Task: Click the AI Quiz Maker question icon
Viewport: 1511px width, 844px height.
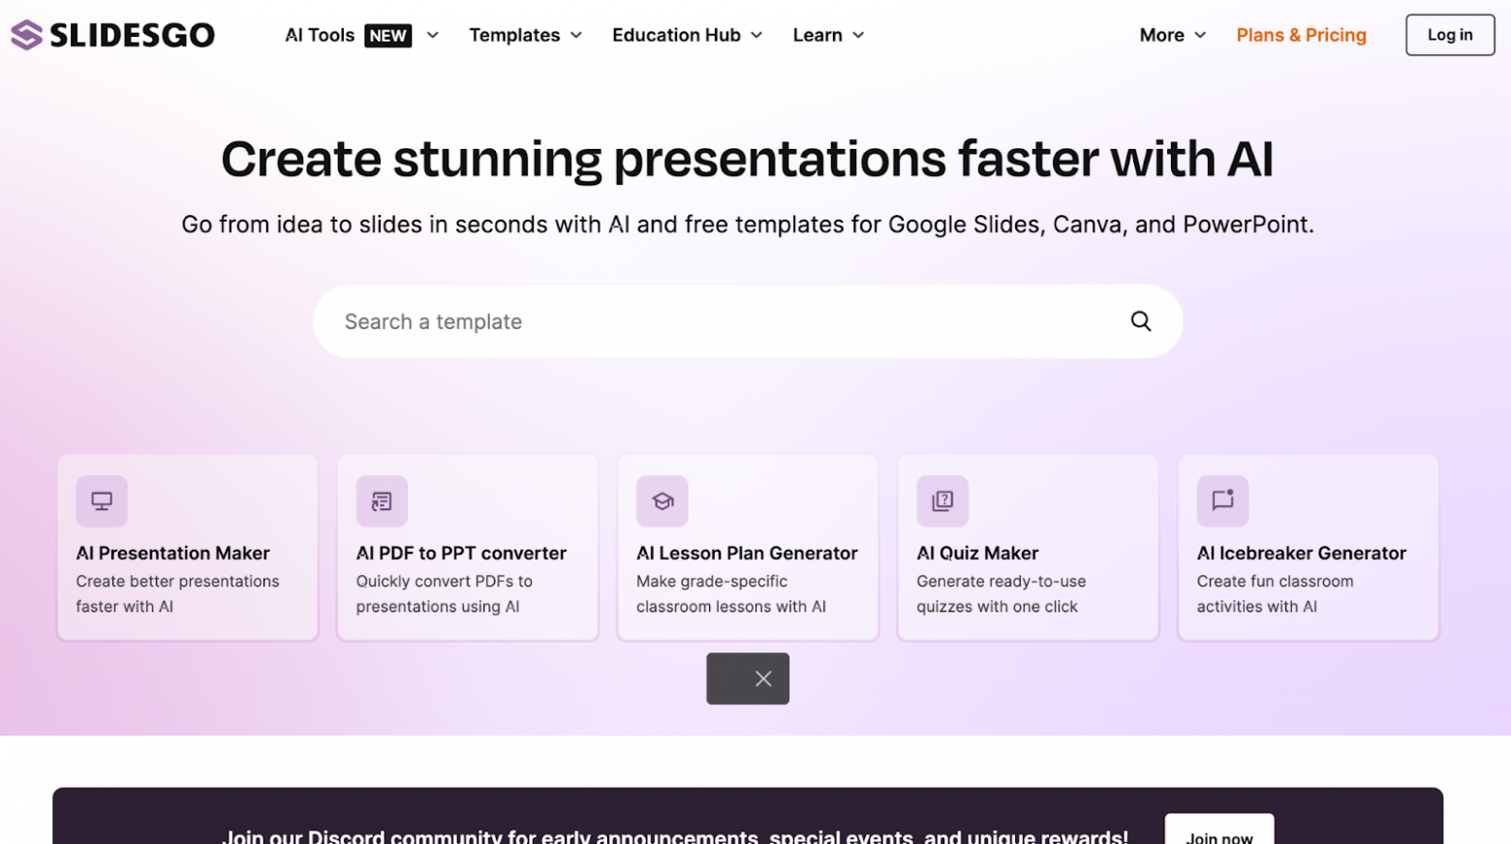Action: [x=942, y=500]
